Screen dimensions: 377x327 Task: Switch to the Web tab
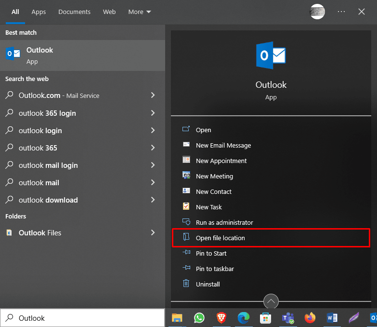coord(109,12)
